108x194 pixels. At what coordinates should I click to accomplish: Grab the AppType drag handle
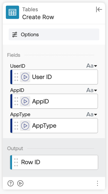click(16, 126)
